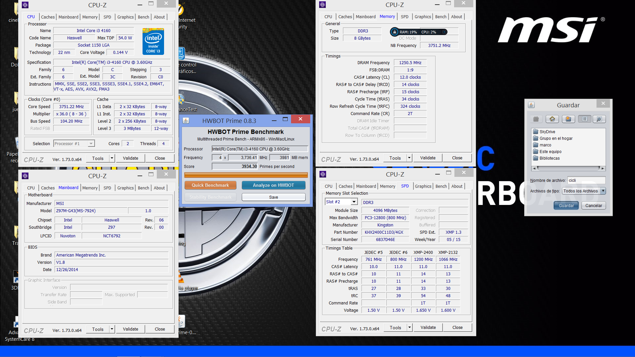The height and width of the screenshot is (357, 635).
Task: Select the marco folder icon
Action: pos(536,145)
